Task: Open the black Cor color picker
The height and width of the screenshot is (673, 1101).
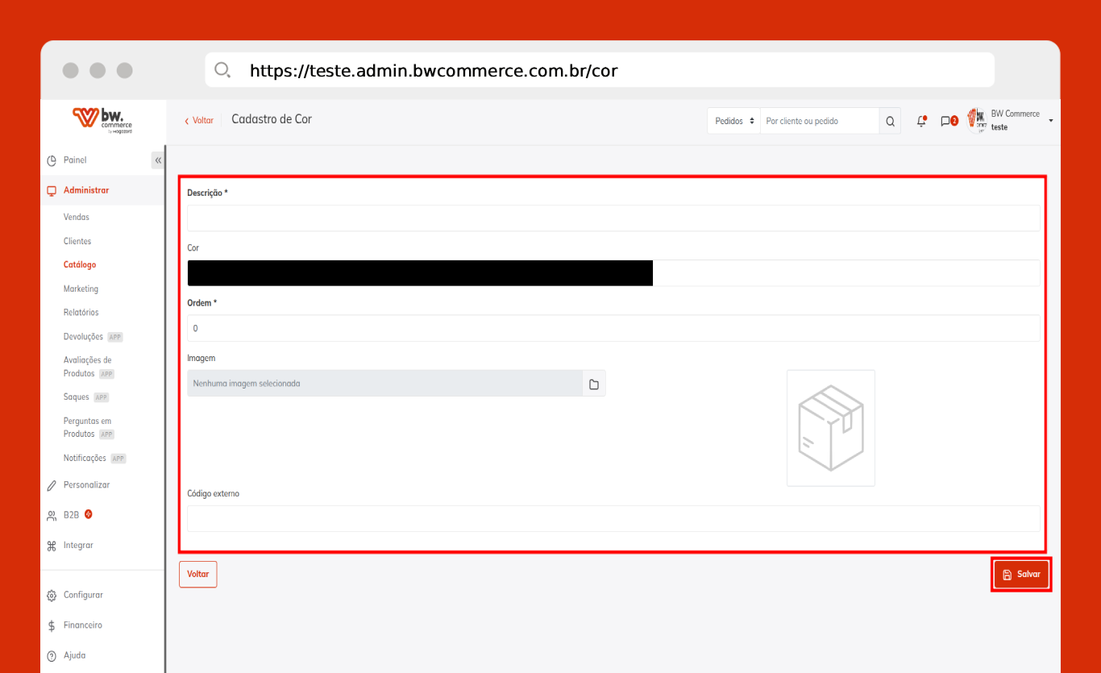Action: click(x=420, y=273)
